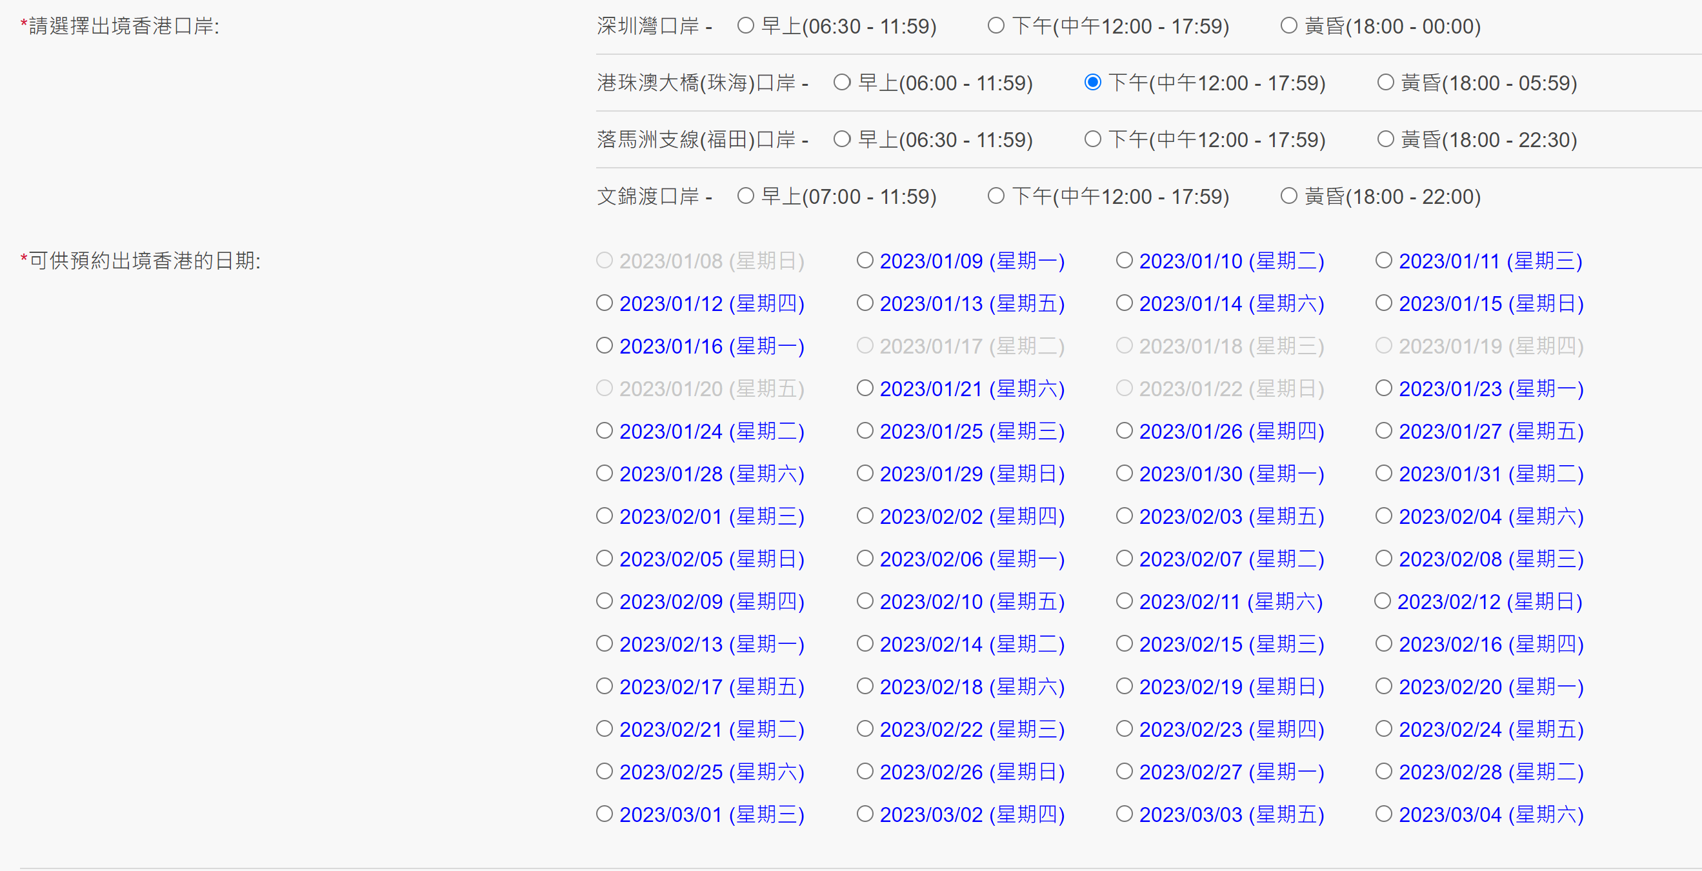Choose 深圳灣口岸 黃昏(18:00 - 00:00) slot

(x=1288, y=26)
